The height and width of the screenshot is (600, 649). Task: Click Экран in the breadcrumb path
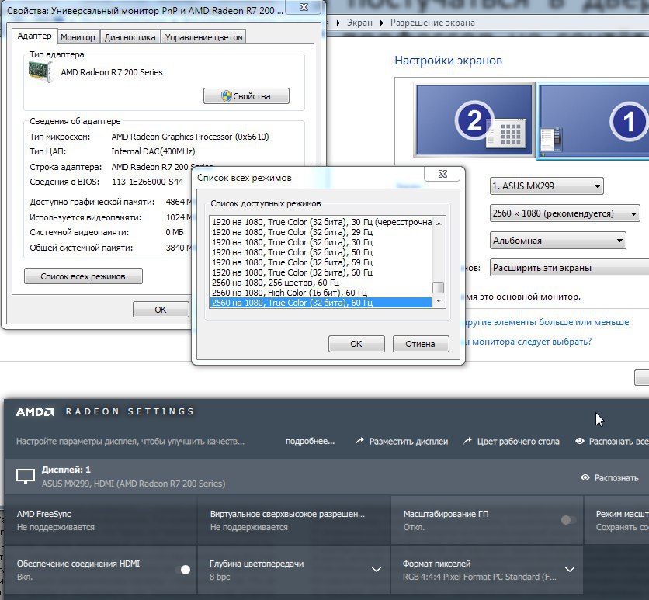pos(359,23)
